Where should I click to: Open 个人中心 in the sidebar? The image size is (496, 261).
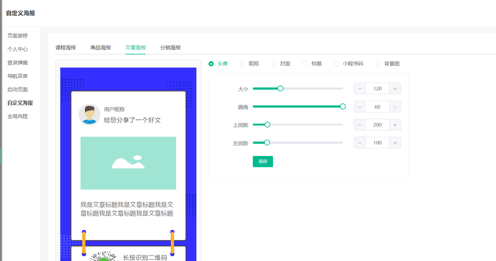coord(18,49)
